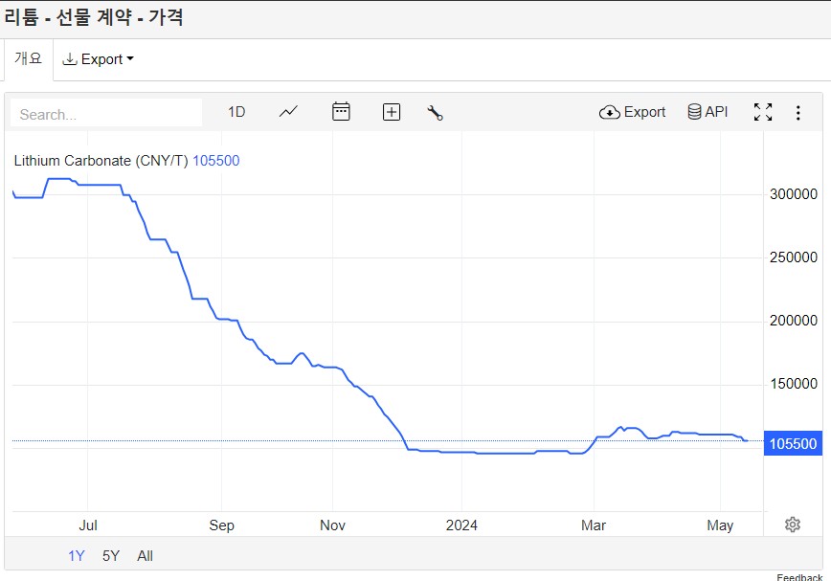This screenshot has height=581, width=831.
Task: Select the 1D interval option
Action: pos(236,112)
